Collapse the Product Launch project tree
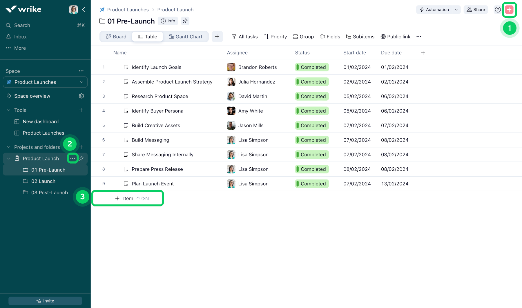Image resolution: width=522 pixels, height=308 pixels. (8, 158)
